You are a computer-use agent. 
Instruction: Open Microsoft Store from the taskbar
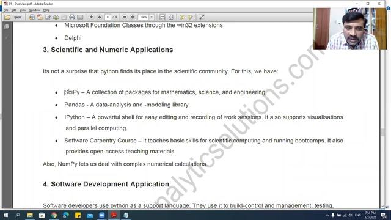click(x=42, y=215)
